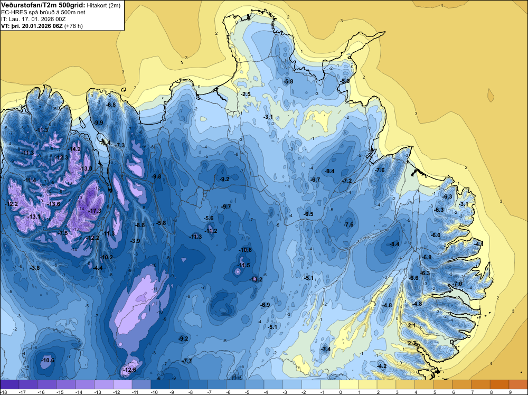Click the -8.8 temperature label

pyautogui.click(x=140, y=225)
